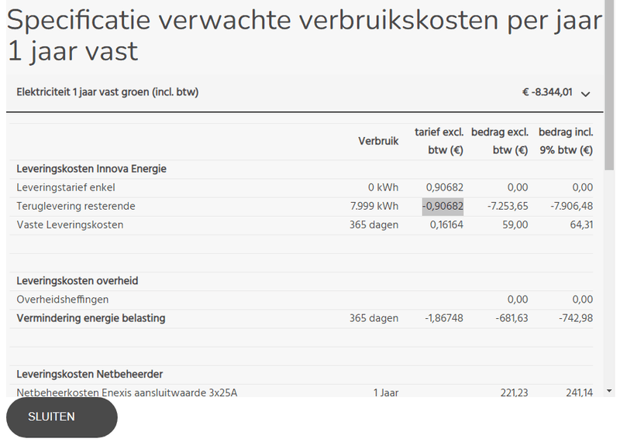
Task: Click the Overheidsheffingen row label
Action: point(63,299)
